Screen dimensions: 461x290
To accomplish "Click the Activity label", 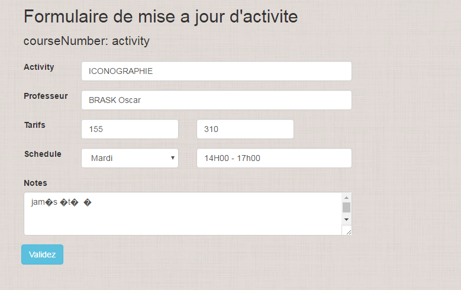I will [x=39, y=67].
